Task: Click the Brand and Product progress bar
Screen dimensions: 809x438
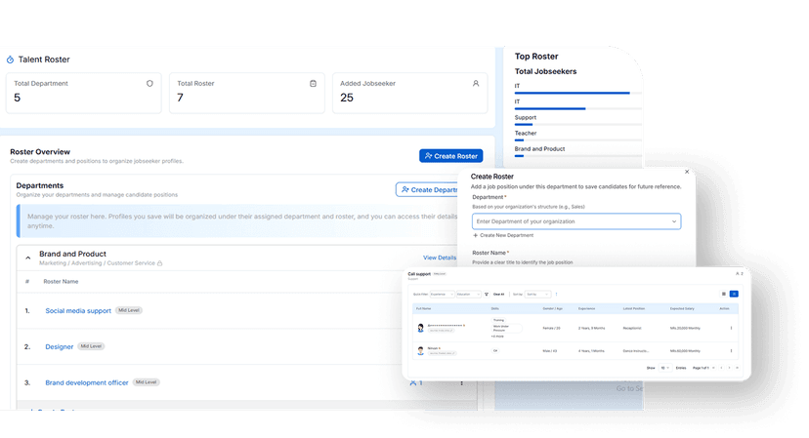Action: click(577, 156)
